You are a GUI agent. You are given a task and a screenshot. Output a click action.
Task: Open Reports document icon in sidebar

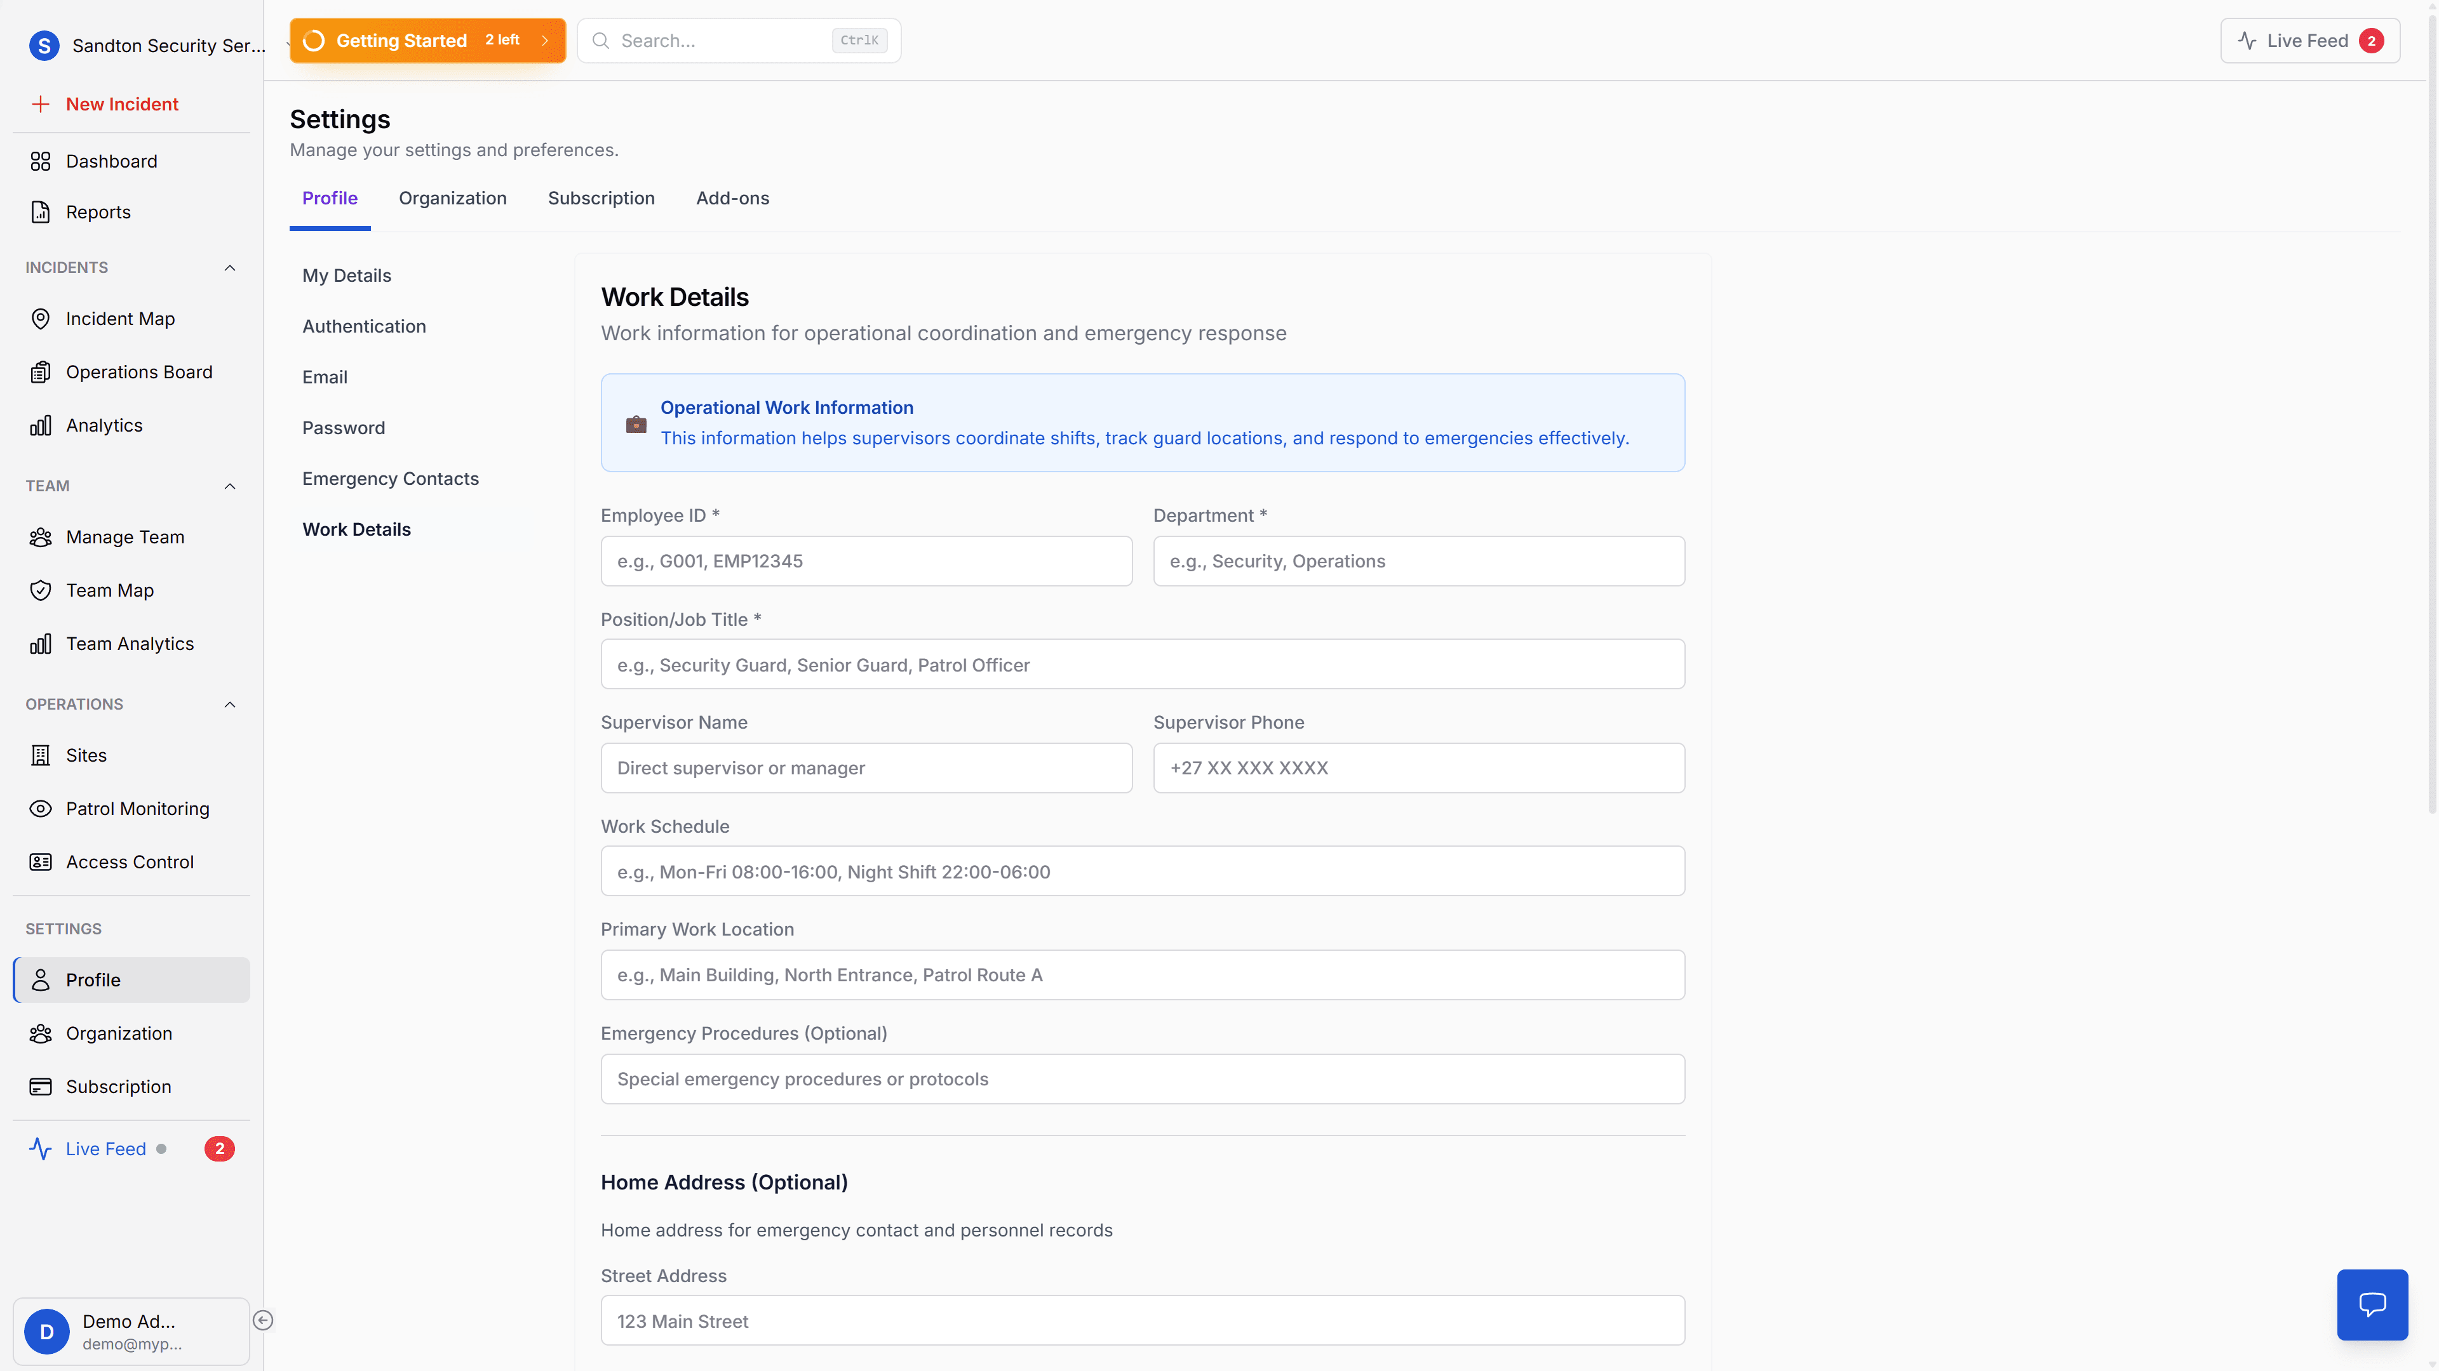click(41, 212)
